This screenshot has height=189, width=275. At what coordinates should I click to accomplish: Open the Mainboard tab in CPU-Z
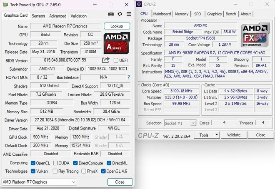click(x=162, y=14)
